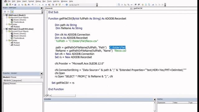Close the Immediate window
The height and width of the screenshot is (112, 199).
[x=155, y=100]
